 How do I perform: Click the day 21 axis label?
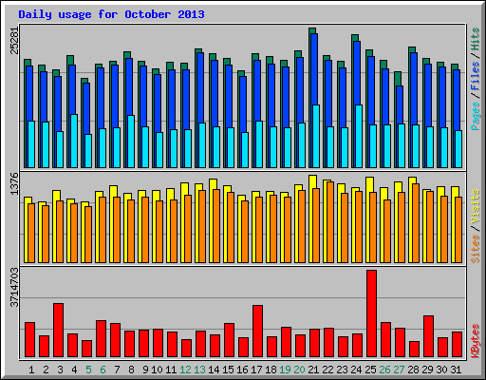click(313, 370)
